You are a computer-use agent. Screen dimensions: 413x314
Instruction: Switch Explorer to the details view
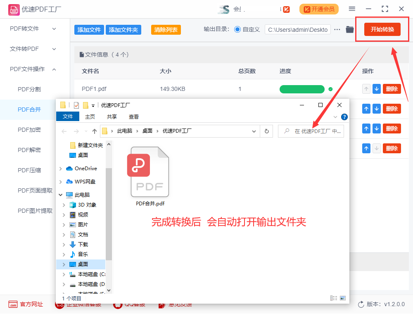334,298
